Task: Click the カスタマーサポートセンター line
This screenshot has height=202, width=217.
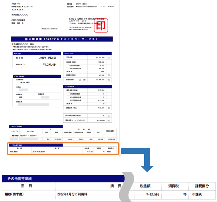Action: pyautogui.click(x=78, y=21)
